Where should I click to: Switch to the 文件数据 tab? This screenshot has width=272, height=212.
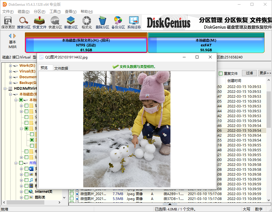pyautogui.click(x=61, y=68)
